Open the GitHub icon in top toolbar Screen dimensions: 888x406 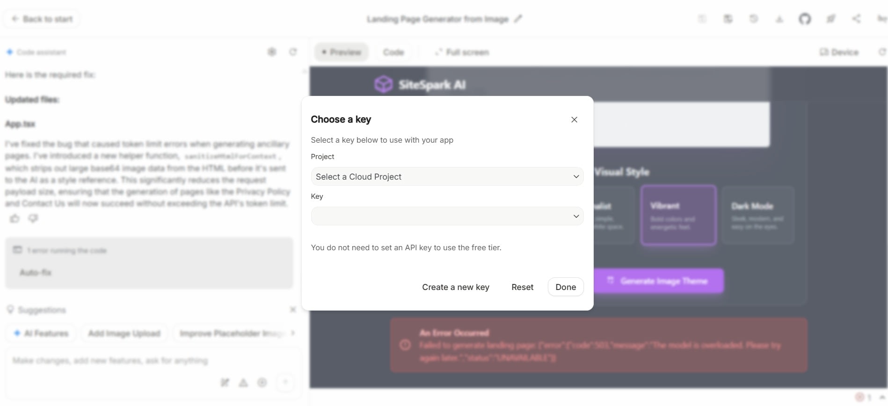[804, 19]
